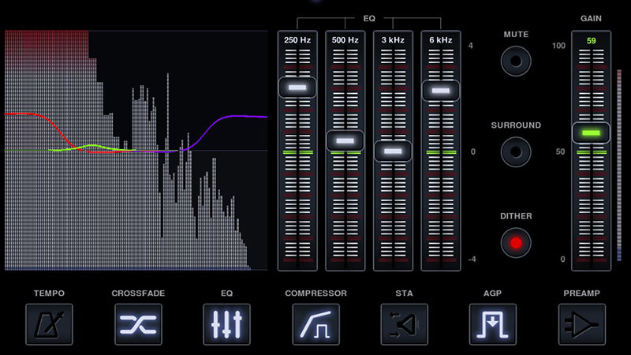This screenshot has height=355, width=631.
Task: Click the green Gain value 59
Action: click(591, 41)
